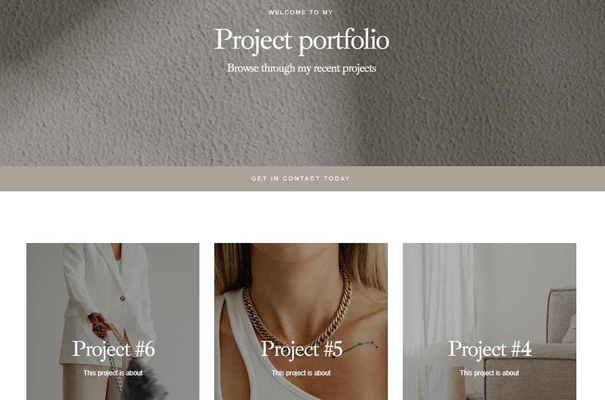Screen dimensions: 605x400
Task: Click the hand holding chain in Project #6 image
Action: click(x=99, y=326)
